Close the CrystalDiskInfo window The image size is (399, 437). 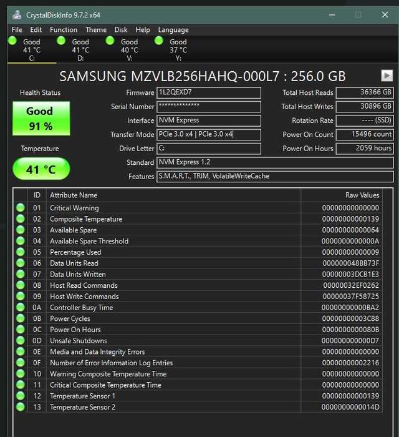tap(385, 15)
